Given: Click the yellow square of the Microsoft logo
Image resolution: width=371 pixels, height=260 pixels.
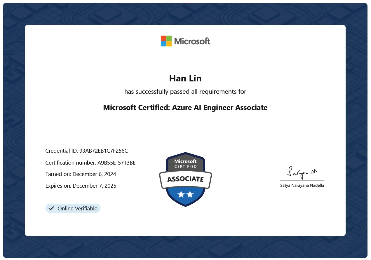Looking at the screenshot, I should [169, 44].
